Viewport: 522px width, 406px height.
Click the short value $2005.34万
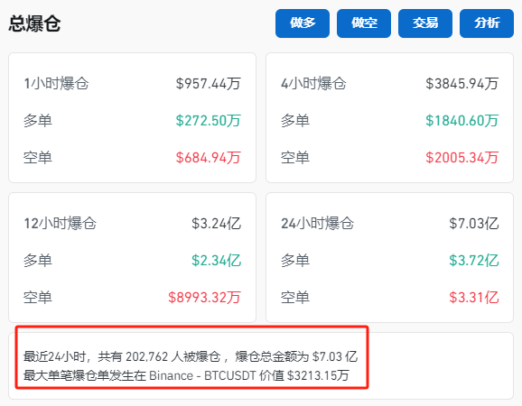click(x=461, y=157)
